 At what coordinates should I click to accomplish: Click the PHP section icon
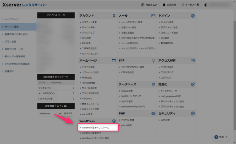tap(153, 113)
